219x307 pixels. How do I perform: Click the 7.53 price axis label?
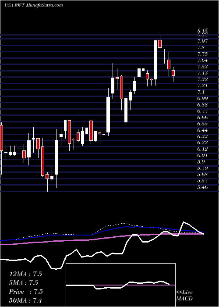(x=202, y=67)
